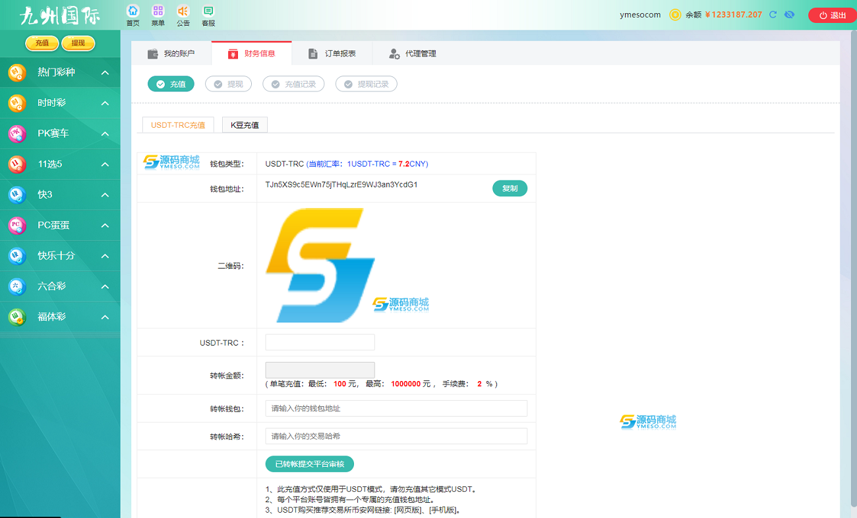857x518 pixels.
Task: Select the USDT-TRC充值 tab
Action: pyautogui.click(x=178, y=124)
